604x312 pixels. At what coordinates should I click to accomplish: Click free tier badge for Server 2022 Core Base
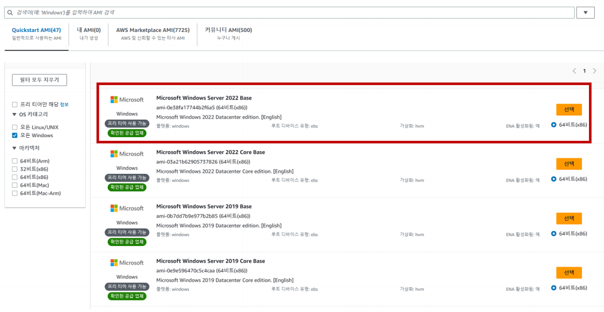(x=127, y=178)
